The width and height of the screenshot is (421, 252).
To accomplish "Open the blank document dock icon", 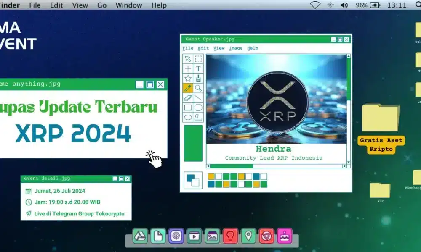I will (x=158, y=236).
